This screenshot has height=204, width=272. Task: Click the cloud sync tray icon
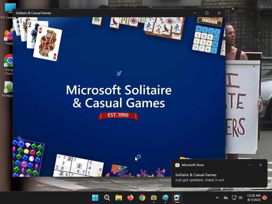coord(226,198)
